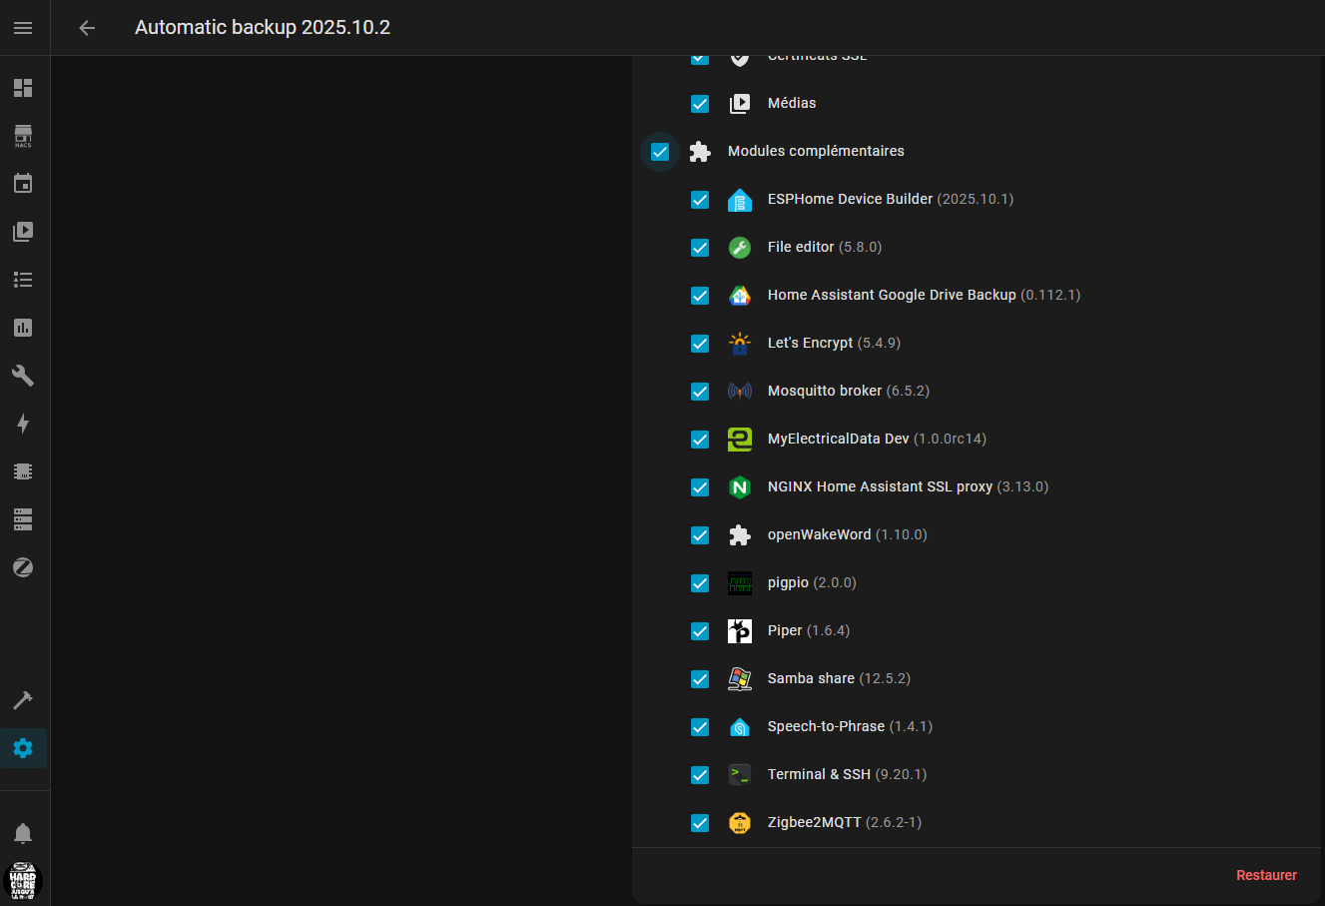Viewport: 1325px width, 906px height.
Task: Open Zigbee2MQTT from the sidebar
Action: coord(23,567)
